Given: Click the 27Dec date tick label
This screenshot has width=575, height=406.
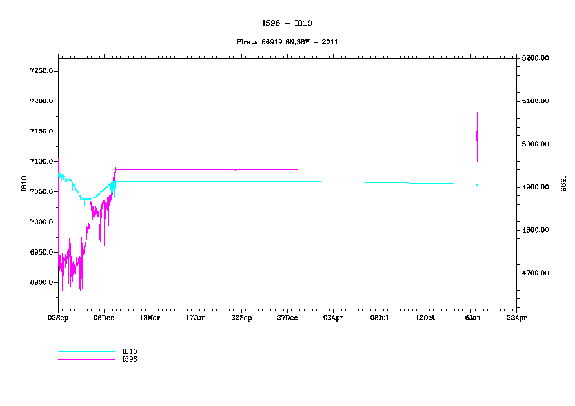Looking at the screenshot, I should tap(287, 318).
